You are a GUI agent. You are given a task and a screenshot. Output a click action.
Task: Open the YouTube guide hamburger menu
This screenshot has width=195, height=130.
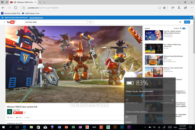(4, 22)
